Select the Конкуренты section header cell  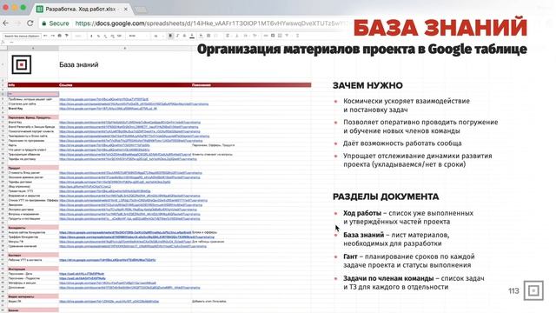click(33, 228)
